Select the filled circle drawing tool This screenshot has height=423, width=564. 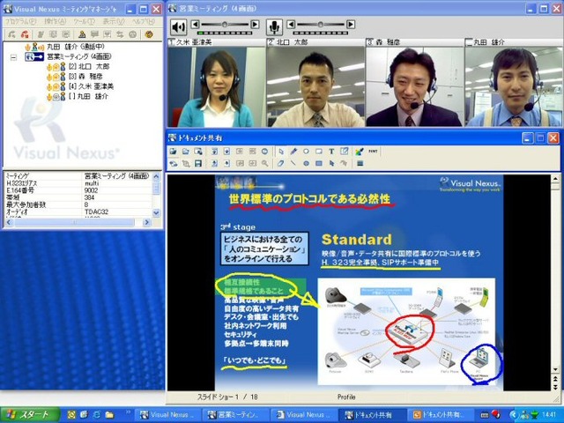pyautogui.click(x=306, y=164)
